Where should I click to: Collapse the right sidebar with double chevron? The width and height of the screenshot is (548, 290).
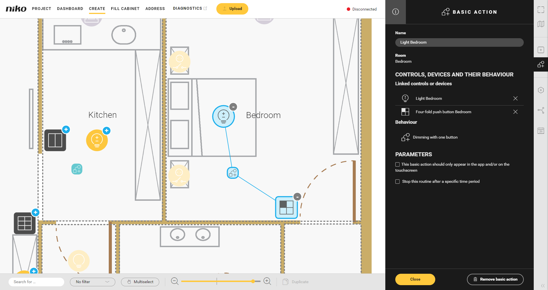pyautogui.click(x=543, y=285)
